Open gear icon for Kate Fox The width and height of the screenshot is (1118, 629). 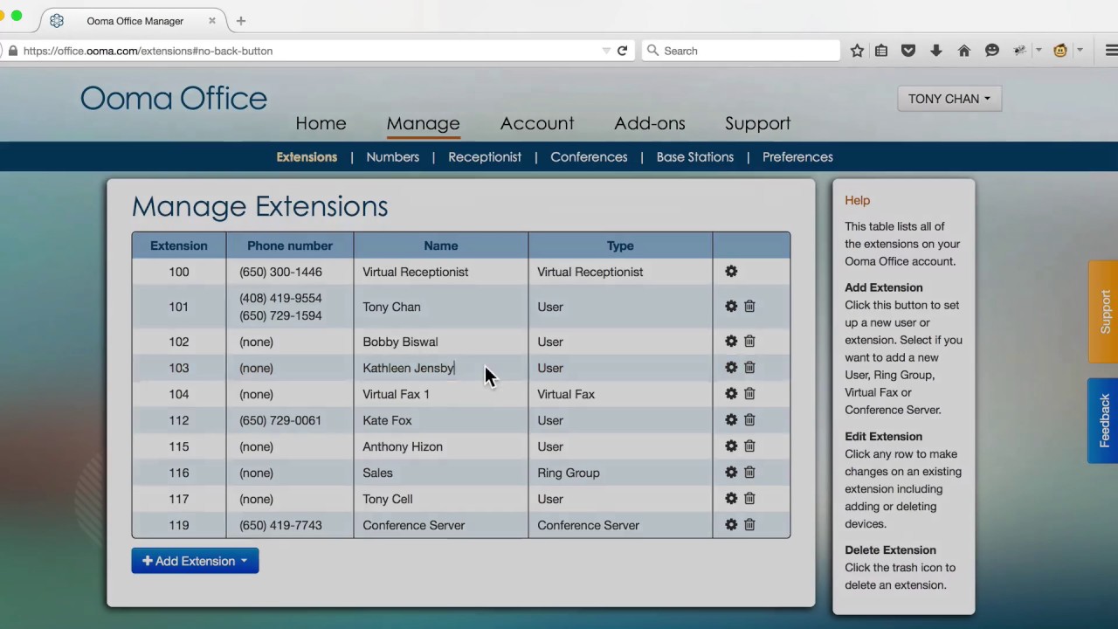point(731,420)
